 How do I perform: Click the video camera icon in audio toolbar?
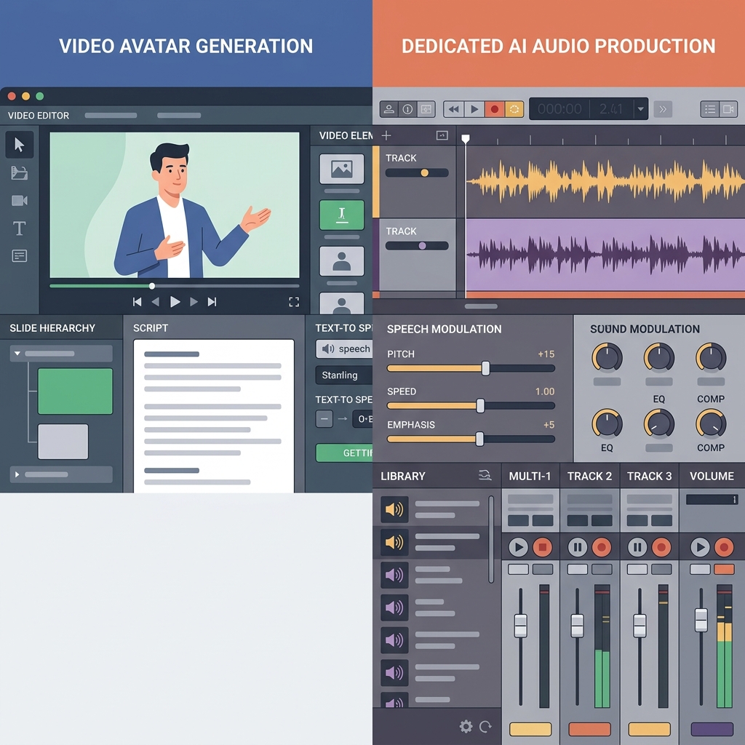(x=728, y=109)
